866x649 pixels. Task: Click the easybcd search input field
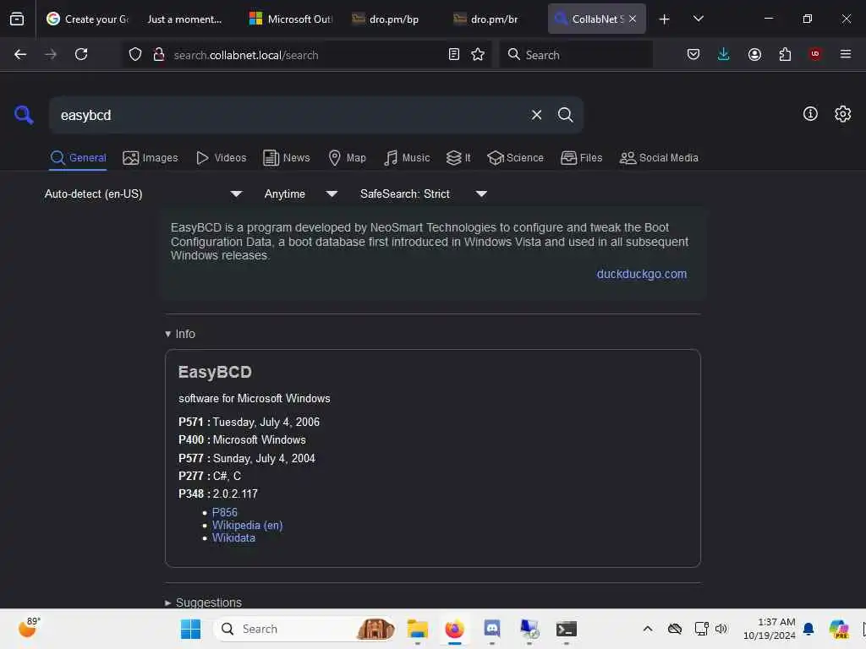(x=290, y=115)
